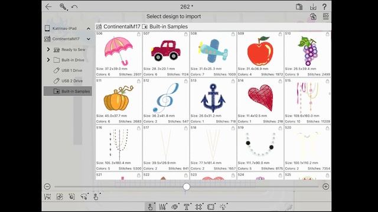Open help with the question mark
Viewport: 378px width, 212px height.
pyautogui.click(x=324, y=6)
